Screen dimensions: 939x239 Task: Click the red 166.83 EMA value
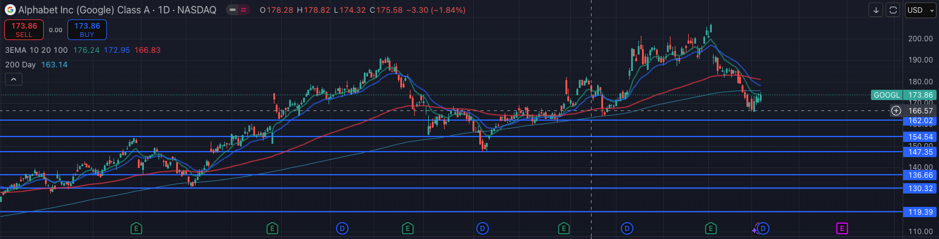148,50
